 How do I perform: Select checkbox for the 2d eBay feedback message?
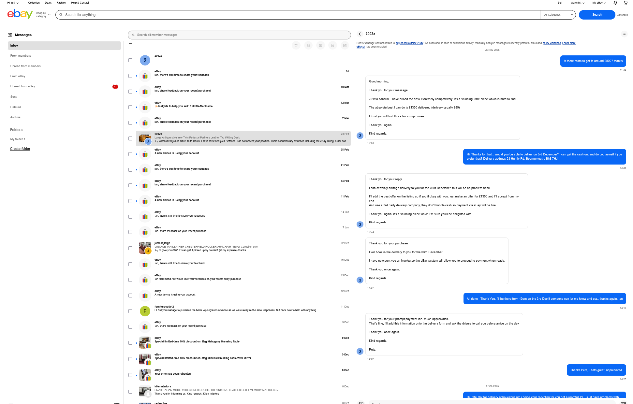130,76
